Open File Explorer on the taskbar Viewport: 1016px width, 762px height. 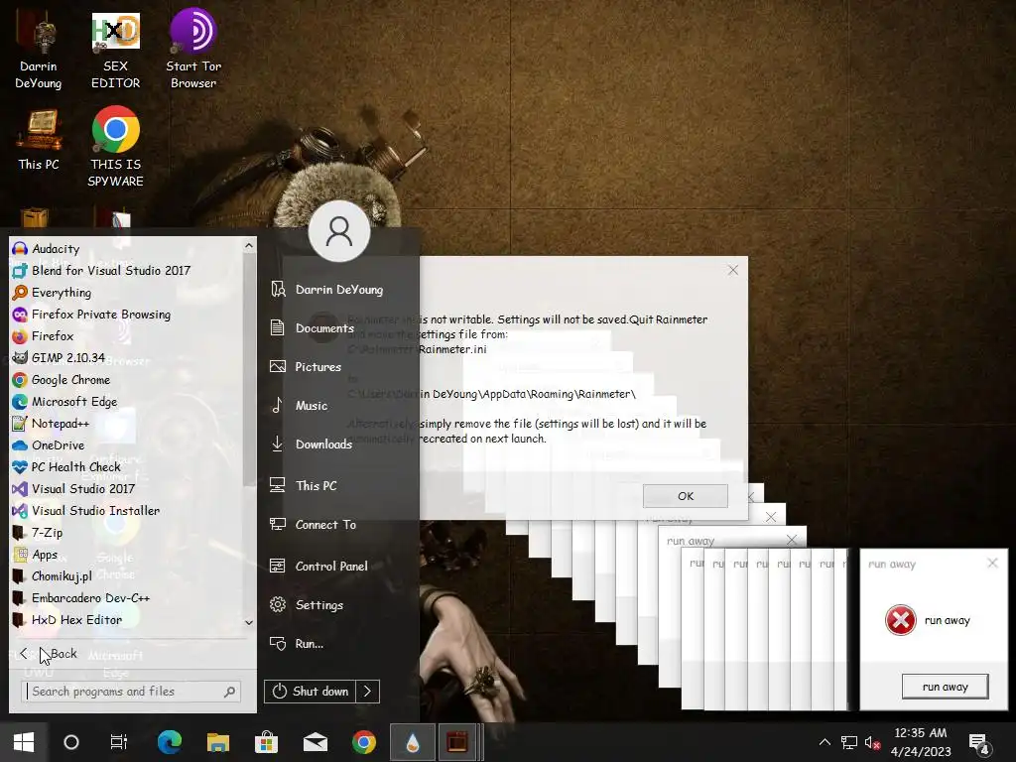pos(218,742)
